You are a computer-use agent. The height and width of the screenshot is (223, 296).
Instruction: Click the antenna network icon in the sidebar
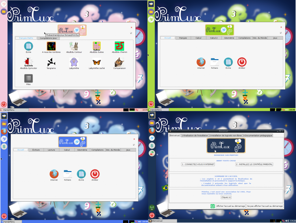[151, 207]
